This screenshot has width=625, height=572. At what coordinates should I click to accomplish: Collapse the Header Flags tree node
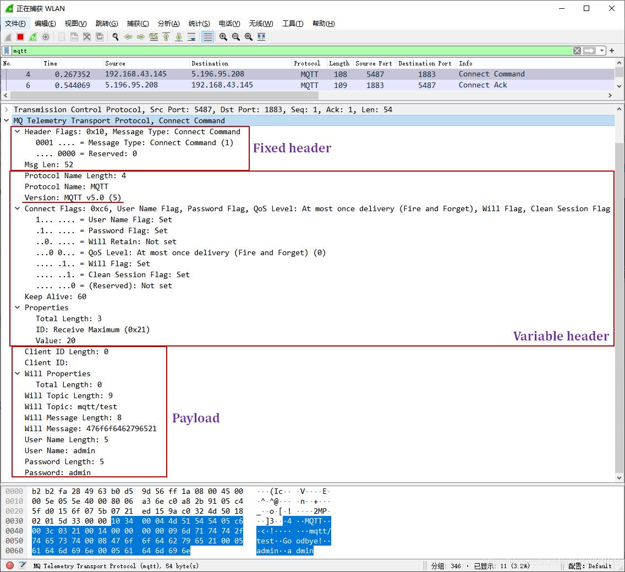coord(18,131)
